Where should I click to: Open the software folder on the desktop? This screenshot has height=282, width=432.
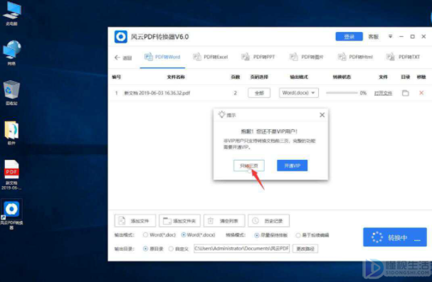point(11,133)
